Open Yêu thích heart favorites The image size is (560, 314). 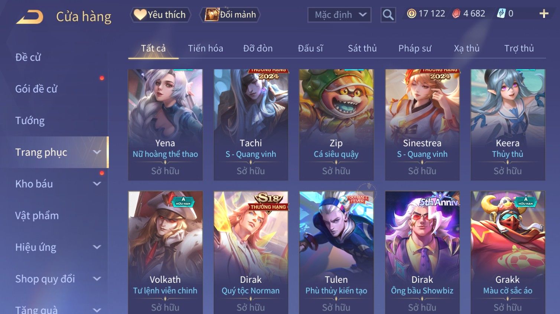point(160,15)
